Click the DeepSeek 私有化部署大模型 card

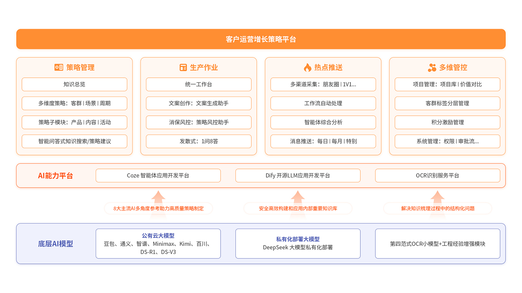point(298,243)
